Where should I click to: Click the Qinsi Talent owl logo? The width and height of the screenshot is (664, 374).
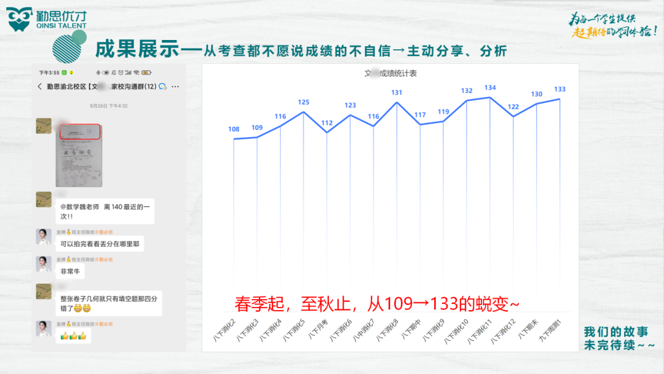pyautogui.click(x=20, y=19)
